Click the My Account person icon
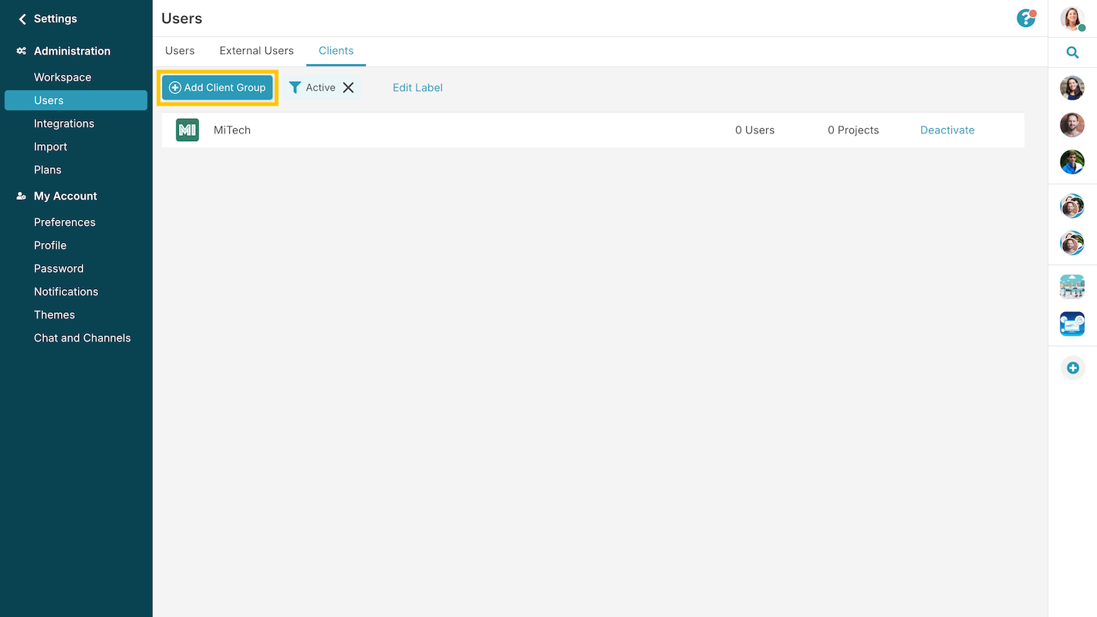This screenshot has width=1097, height=617. 22,196
